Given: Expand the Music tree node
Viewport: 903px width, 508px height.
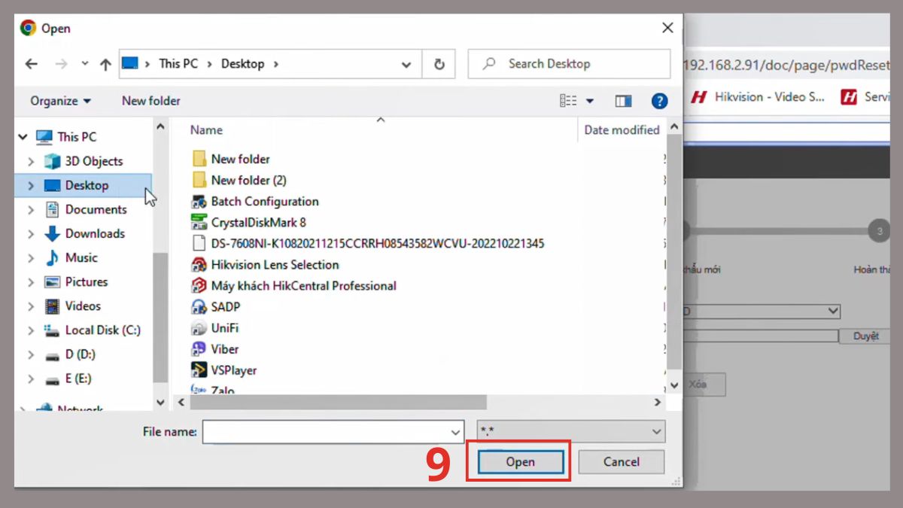Looking at the screenshot, I should 31,257.
